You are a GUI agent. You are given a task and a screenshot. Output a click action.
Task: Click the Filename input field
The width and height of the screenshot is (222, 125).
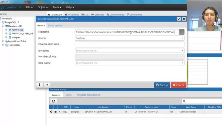tap(127, 32)
